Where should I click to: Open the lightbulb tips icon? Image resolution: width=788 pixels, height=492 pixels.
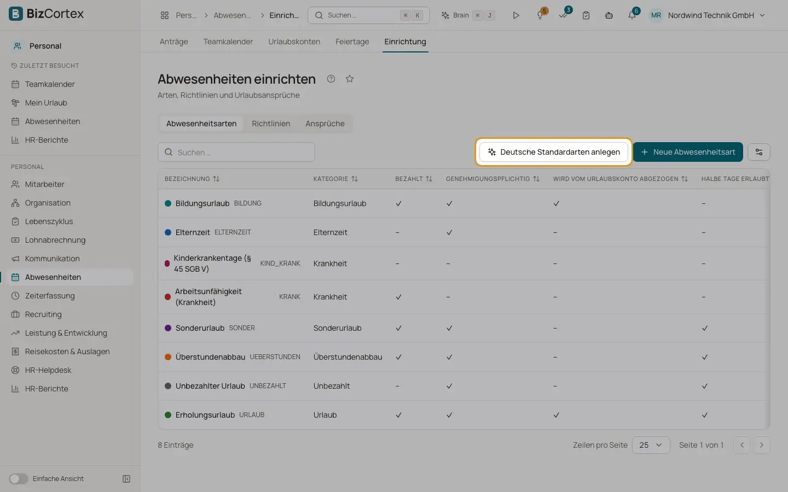point(540,15)
